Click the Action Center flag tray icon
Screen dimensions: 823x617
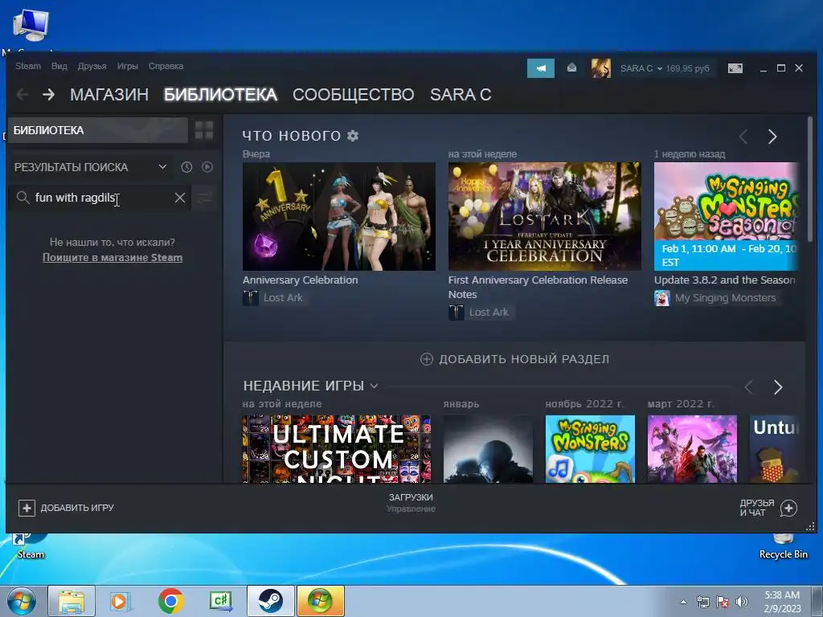(x=723, y=602)
